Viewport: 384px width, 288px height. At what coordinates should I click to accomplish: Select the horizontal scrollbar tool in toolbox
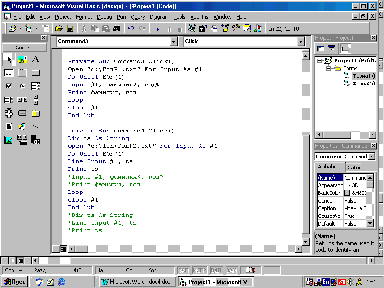coord(23,100)
